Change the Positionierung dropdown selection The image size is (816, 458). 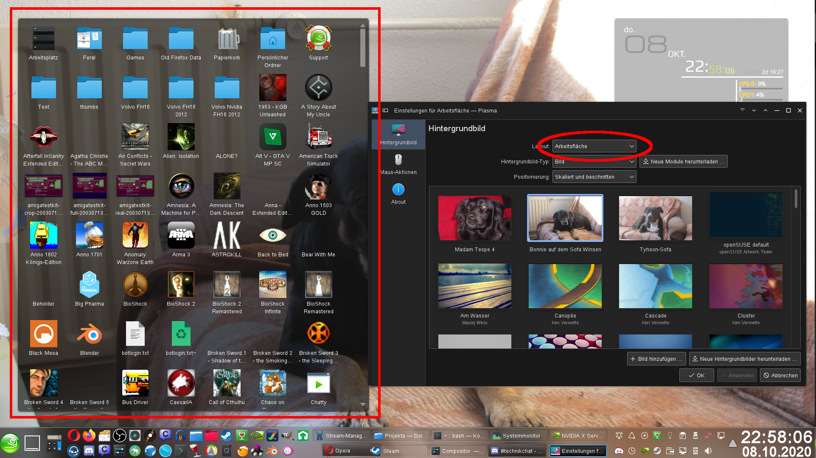click(x=594, y=177)
